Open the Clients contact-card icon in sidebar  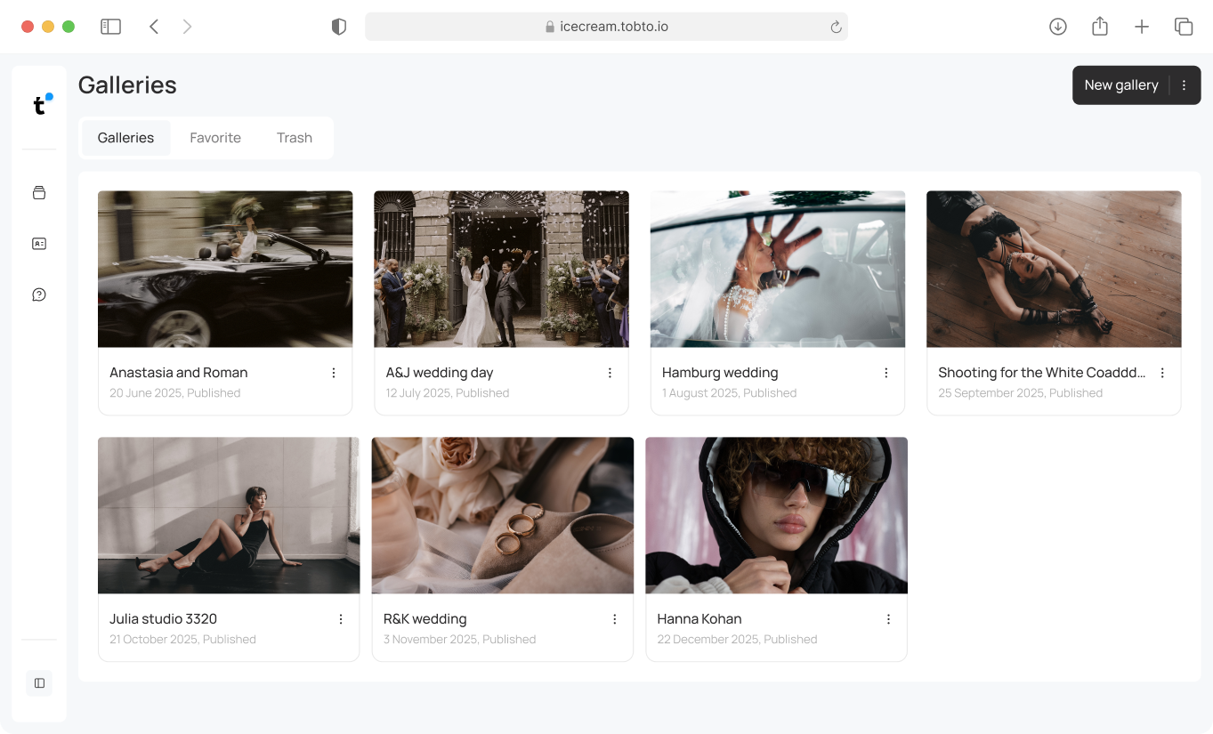38,243
